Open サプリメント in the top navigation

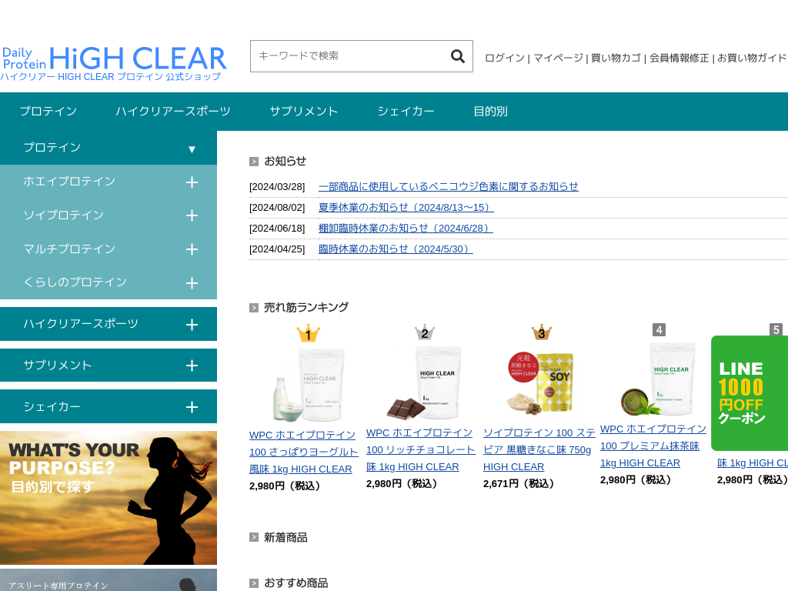(x=303, y=111)
